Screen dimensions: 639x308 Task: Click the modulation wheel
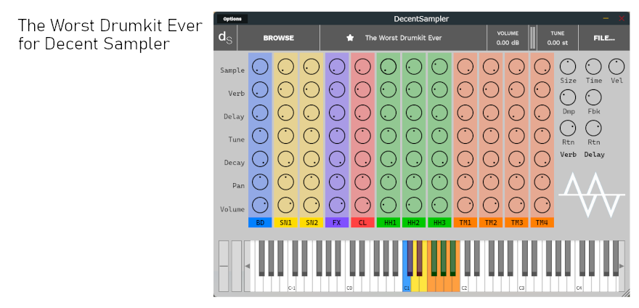pos(237,266)
